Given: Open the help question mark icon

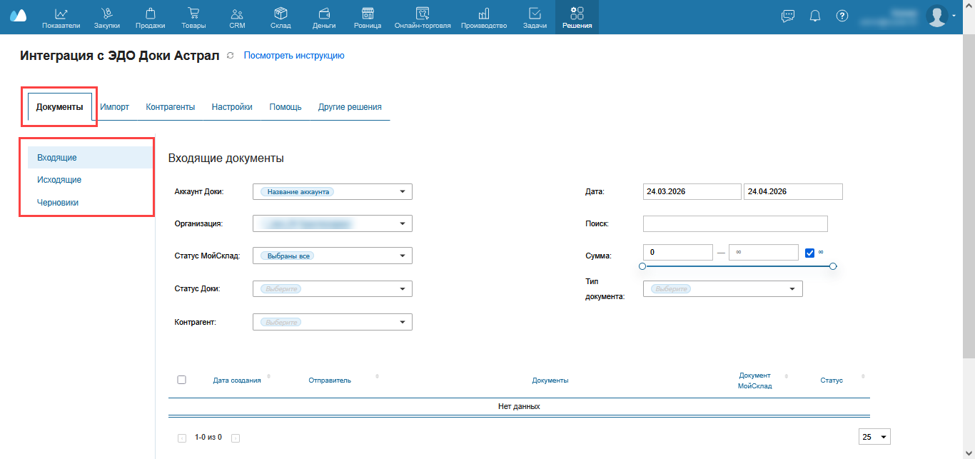Looking at the screenshot, I should tap(842, 16).
